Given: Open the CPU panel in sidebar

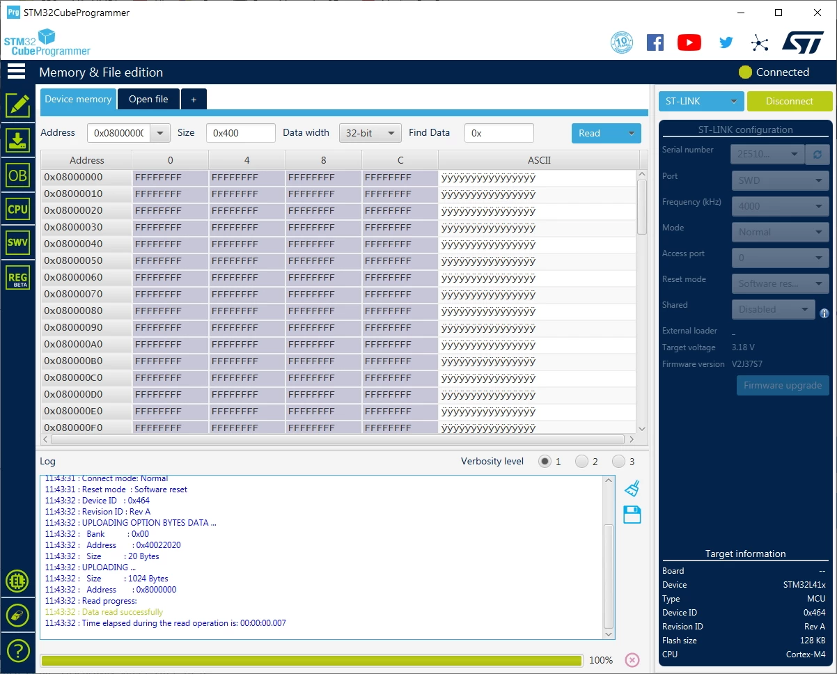Looking at the screenshot, I should (17, 209).
